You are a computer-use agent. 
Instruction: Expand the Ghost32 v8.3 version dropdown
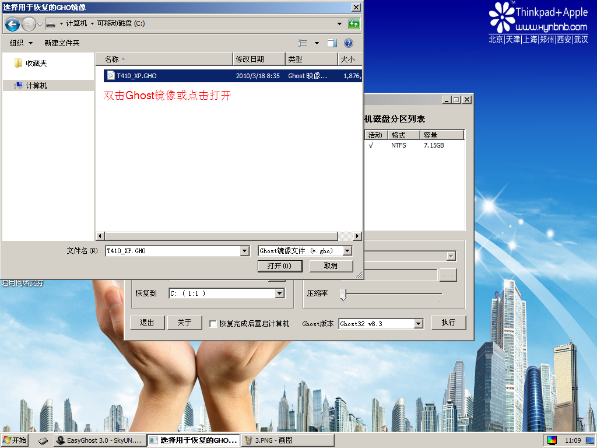418,324
